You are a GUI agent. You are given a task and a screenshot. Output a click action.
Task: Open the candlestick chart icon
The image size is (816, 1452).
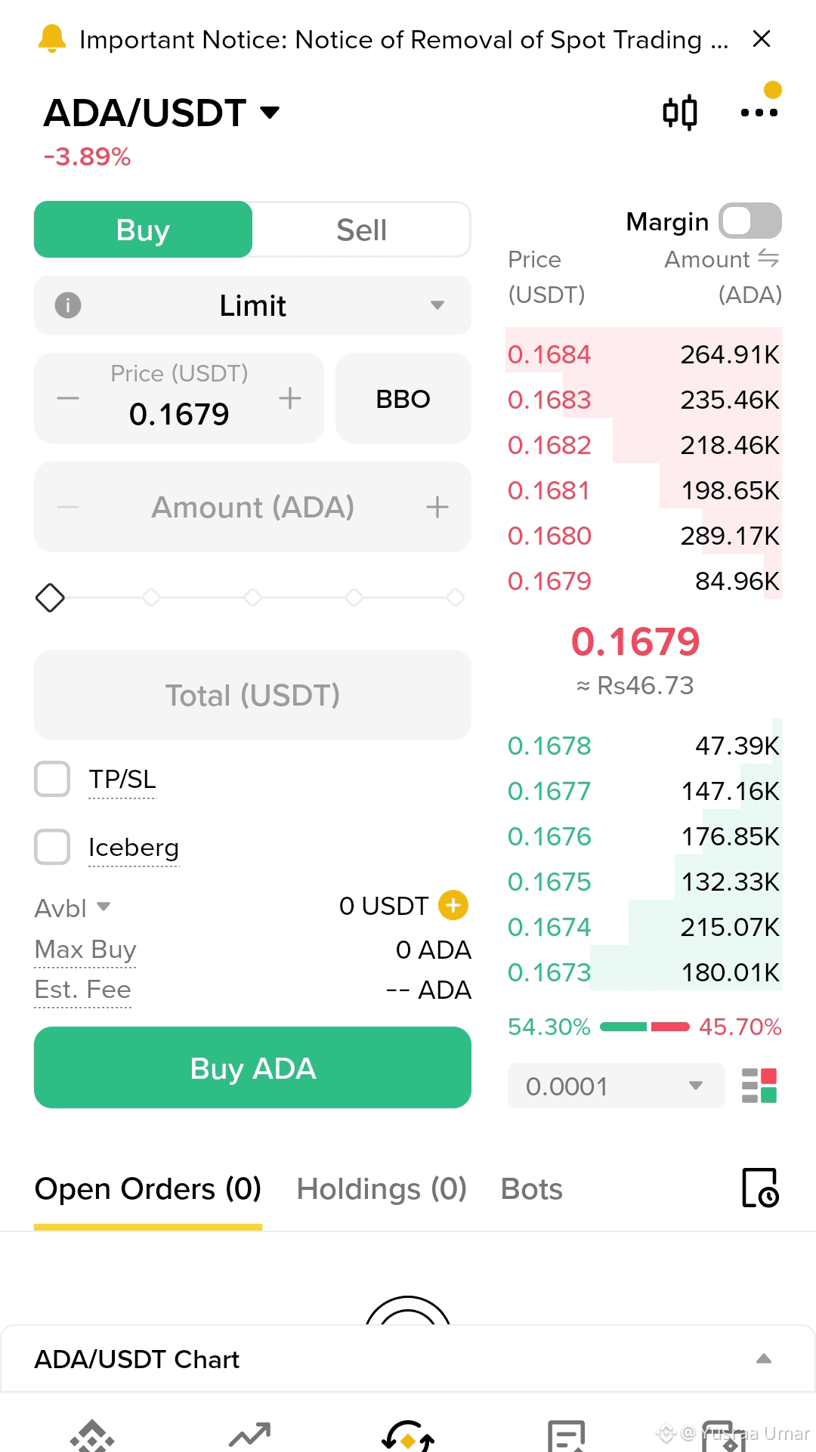[x=679, y=113]
